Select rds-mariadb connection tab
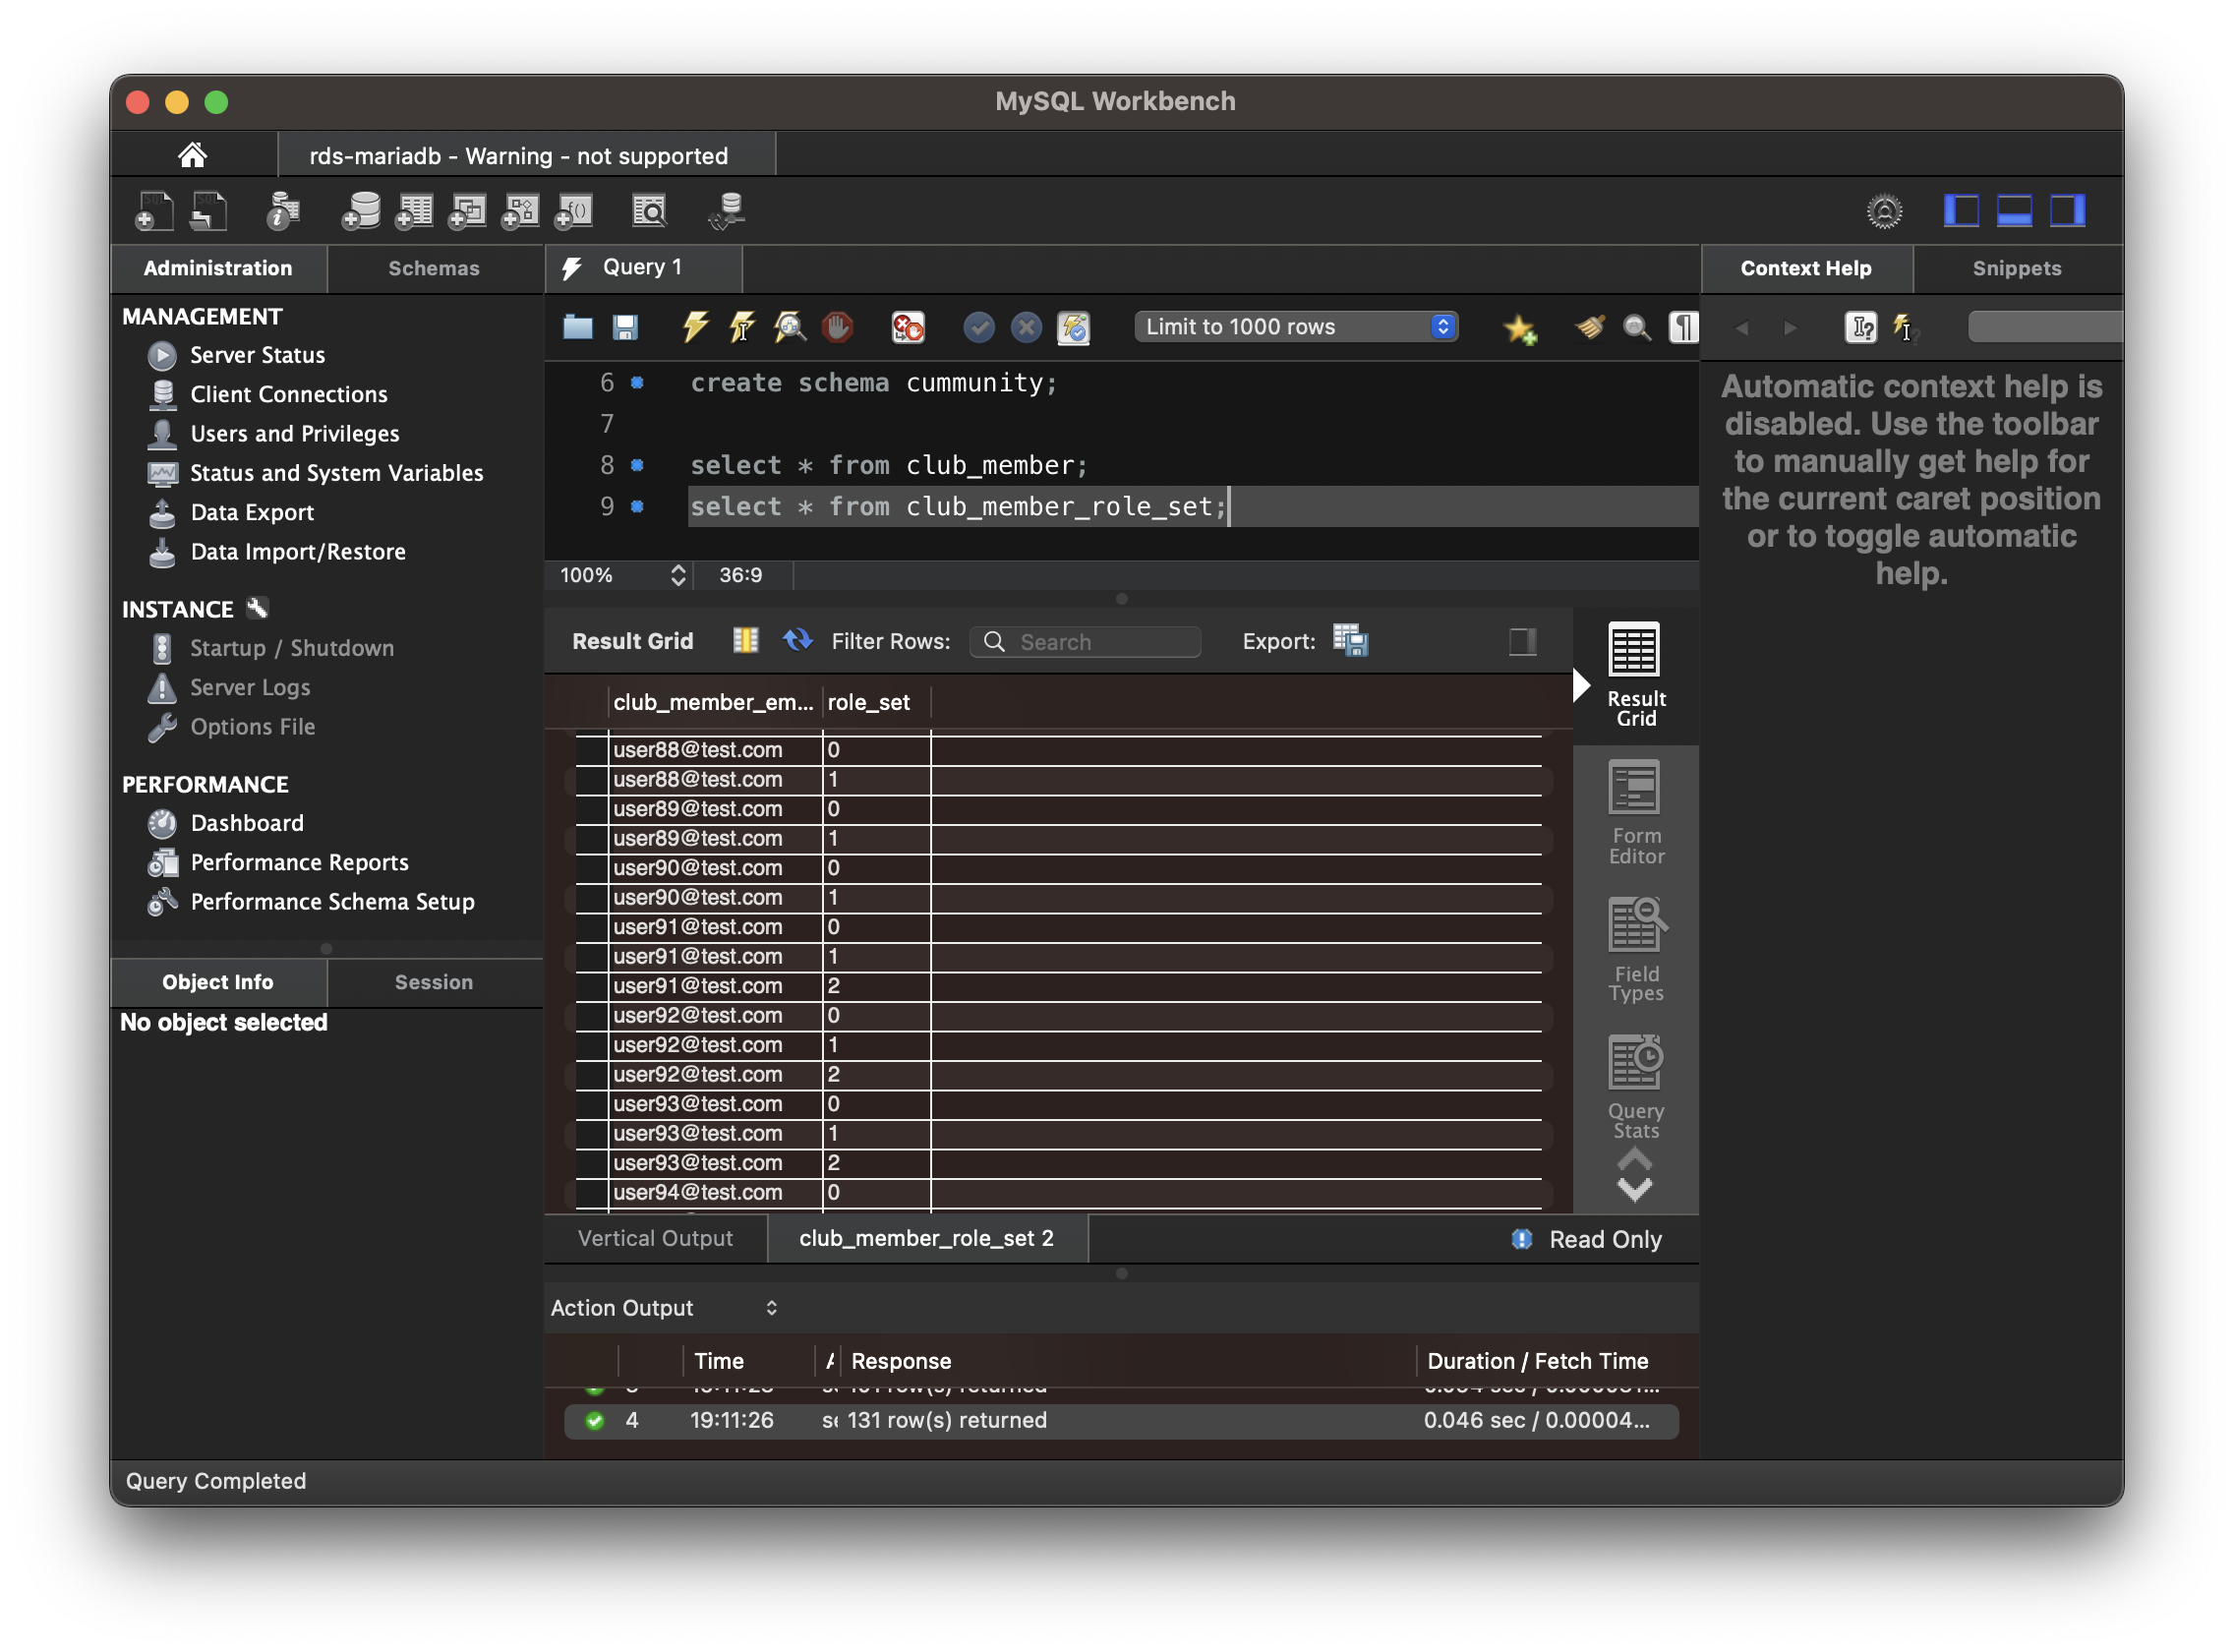Image resolution: width=2234 pixels, height=1652 pixels. [x=528, y=155]
